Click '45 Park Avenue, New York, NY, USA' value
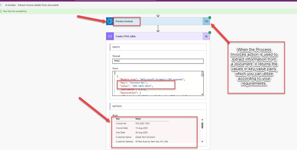297x150 pixels. pos(151,141)
